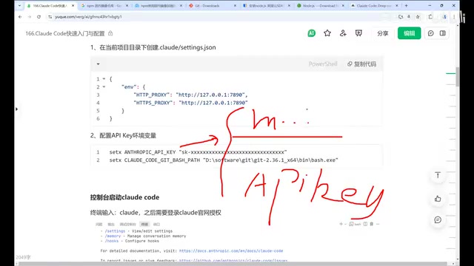Click the 166.Claude Code快速入门与配置 title

tap(65, 33)
